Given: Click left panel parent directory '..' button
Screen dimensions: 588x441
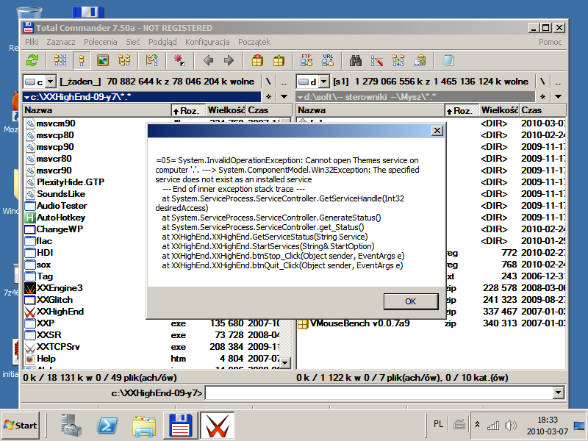Looking at the screenshot, I should 284,82.
